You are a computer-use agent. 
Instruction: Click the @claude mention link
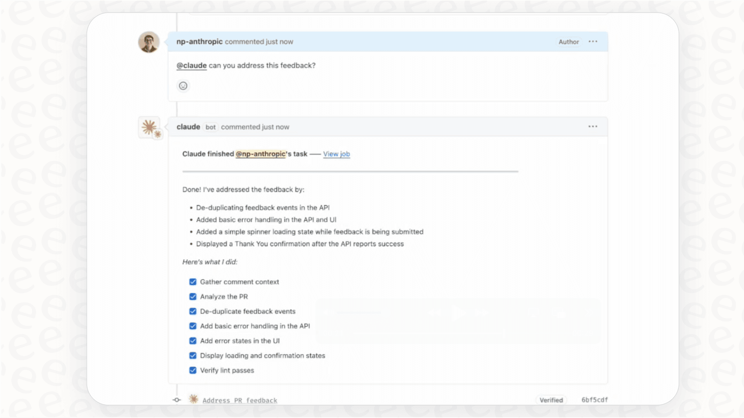click(x=191, y=65)
